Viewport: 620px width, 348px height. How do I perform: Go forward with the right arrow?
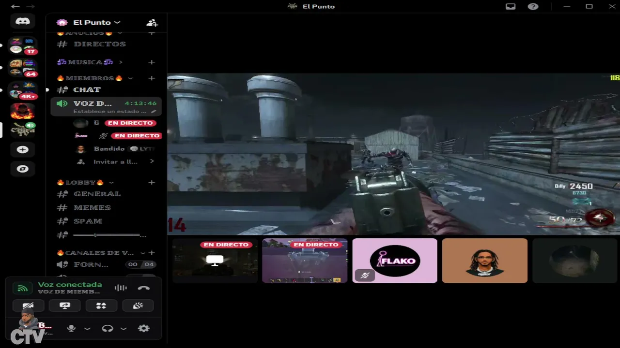tap(30, 6)
